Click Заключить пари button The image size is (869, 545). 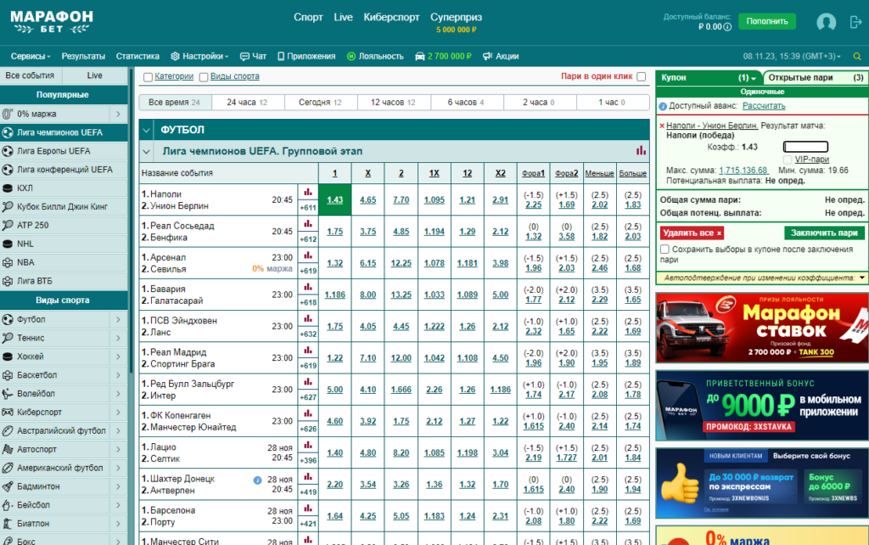pyautogui.click(x=824, y=233)
